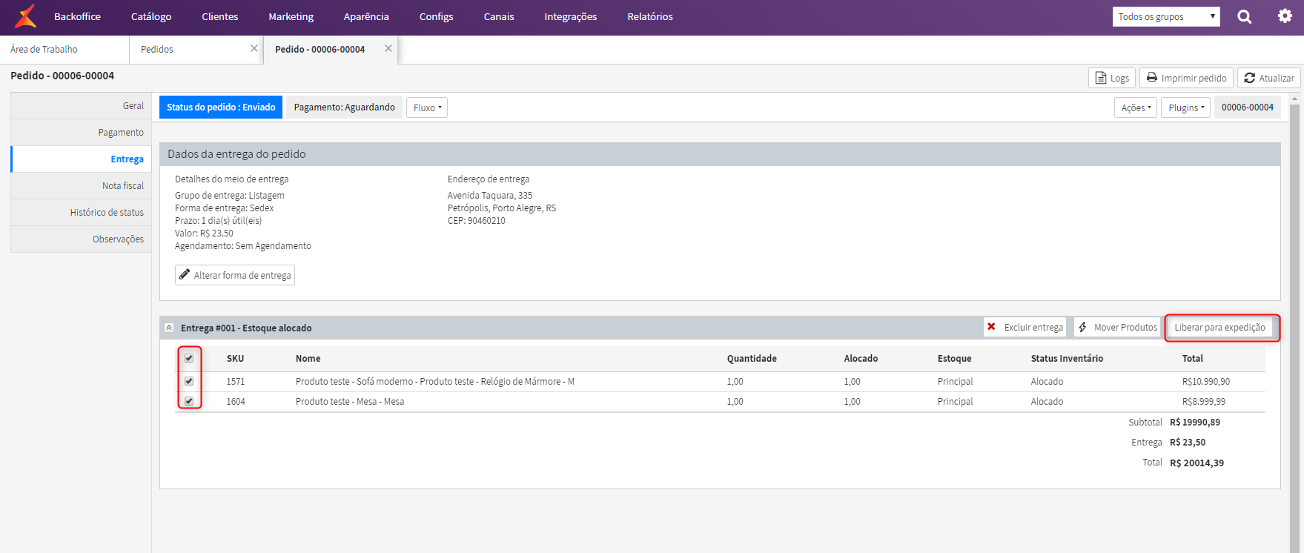The image size is (1304, 553).
Task: Click the Nome column header
Action: click(308, 359)
